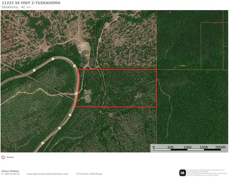This screenshot has height=177, width=229.
Task: Click the 500 mark on the scale bar
Action: point(170,147)
